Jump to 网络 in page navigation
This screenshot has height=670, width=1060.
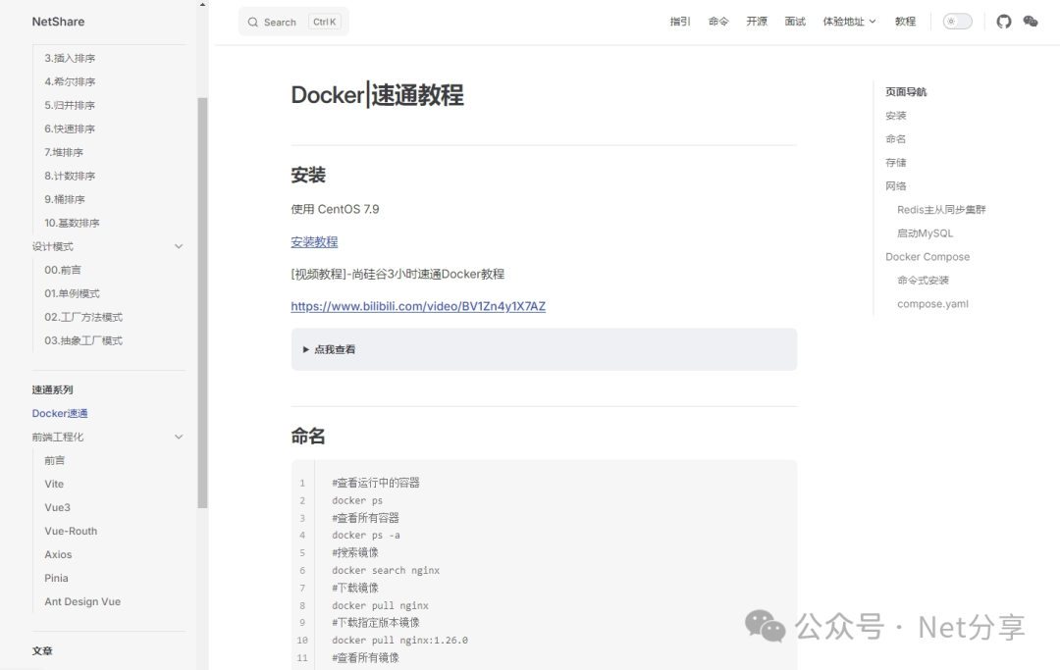896,186
